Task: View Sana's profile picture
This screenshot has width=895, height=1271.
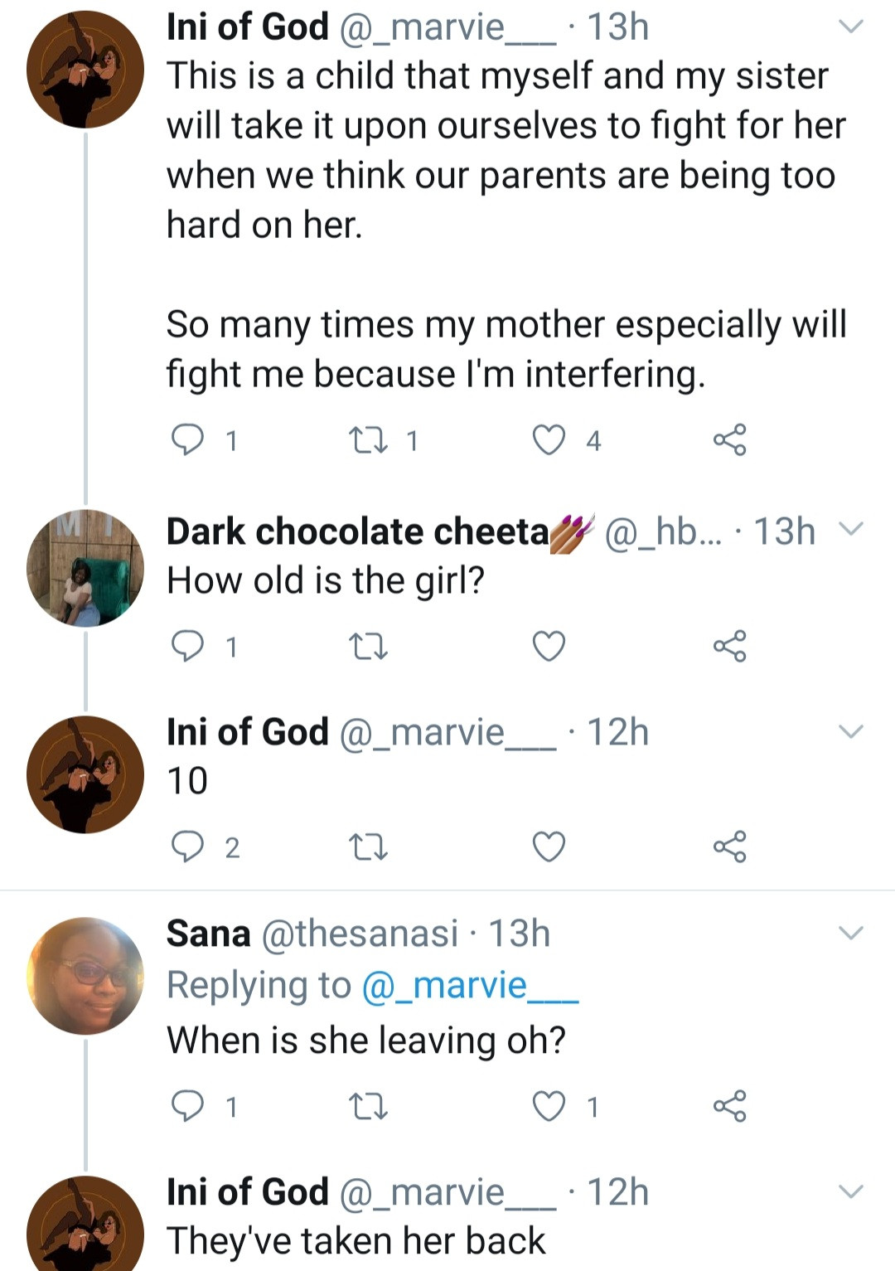Action: (85, 976)
